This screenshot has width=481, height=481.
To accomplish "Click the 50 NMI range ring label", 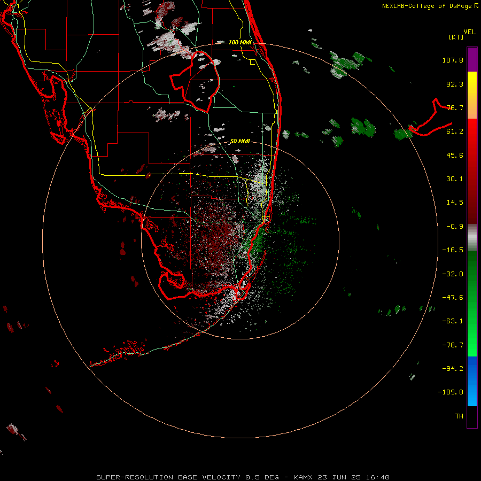I will (x=240, y=142).
